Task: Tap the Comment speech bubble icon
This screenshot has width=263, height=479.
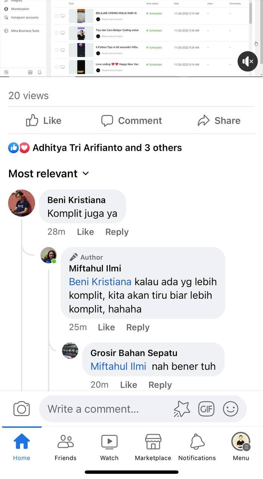Action: coord(107,120)
